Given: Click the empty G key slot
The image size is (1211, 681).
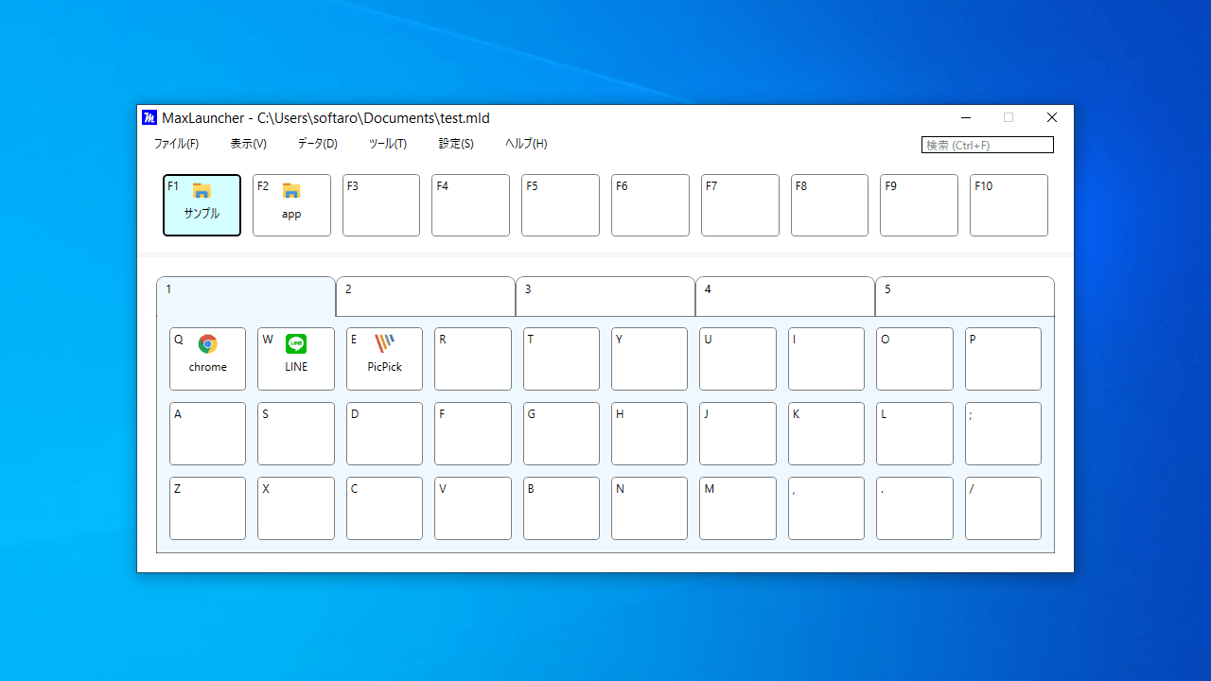Looking at the screenshot, I should [561, 433].
